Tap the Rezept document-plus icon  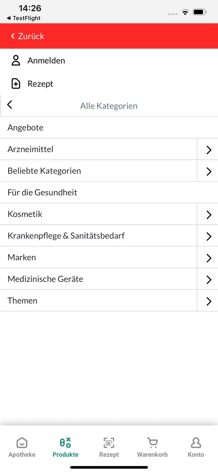(x=16, y=84)
